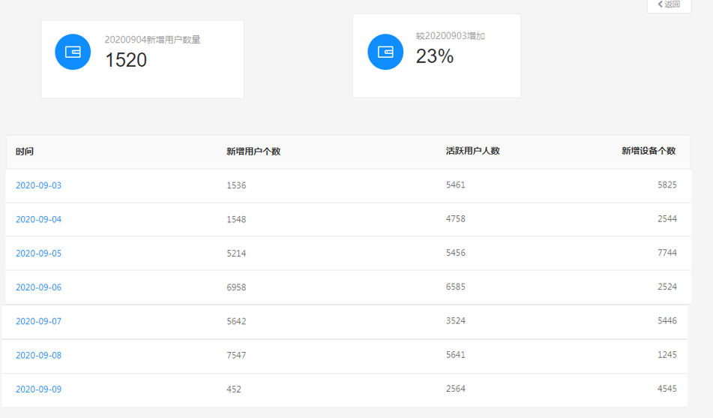Click the 活跃用户人数 column header
Viewport: 713px width, 418px height.
click(473, 151)
